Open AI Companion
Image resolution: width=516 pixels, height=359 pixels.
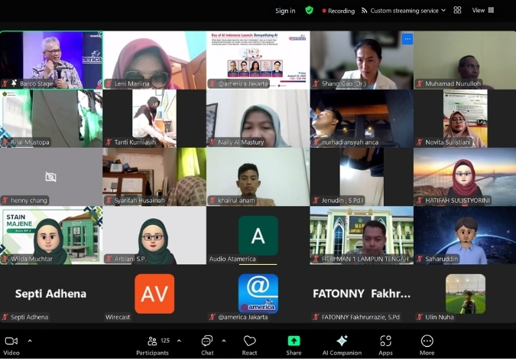[342, 345]
